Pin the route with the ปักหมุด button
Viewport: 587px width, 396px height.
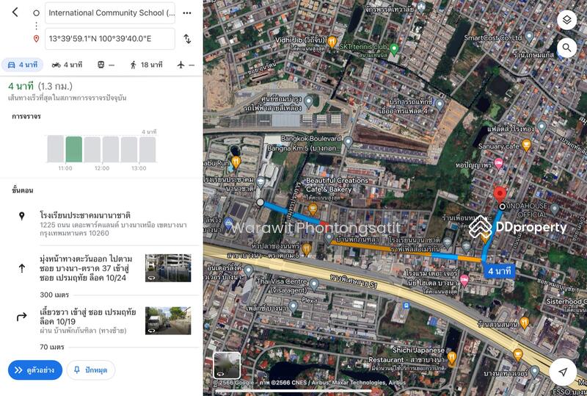point(91,370)
